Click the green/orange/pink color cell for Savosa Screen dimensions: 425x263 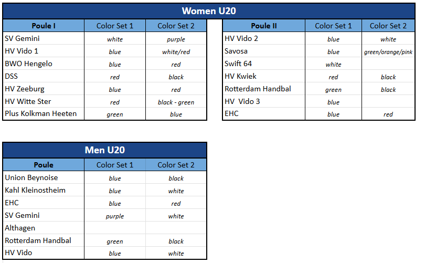388,52
